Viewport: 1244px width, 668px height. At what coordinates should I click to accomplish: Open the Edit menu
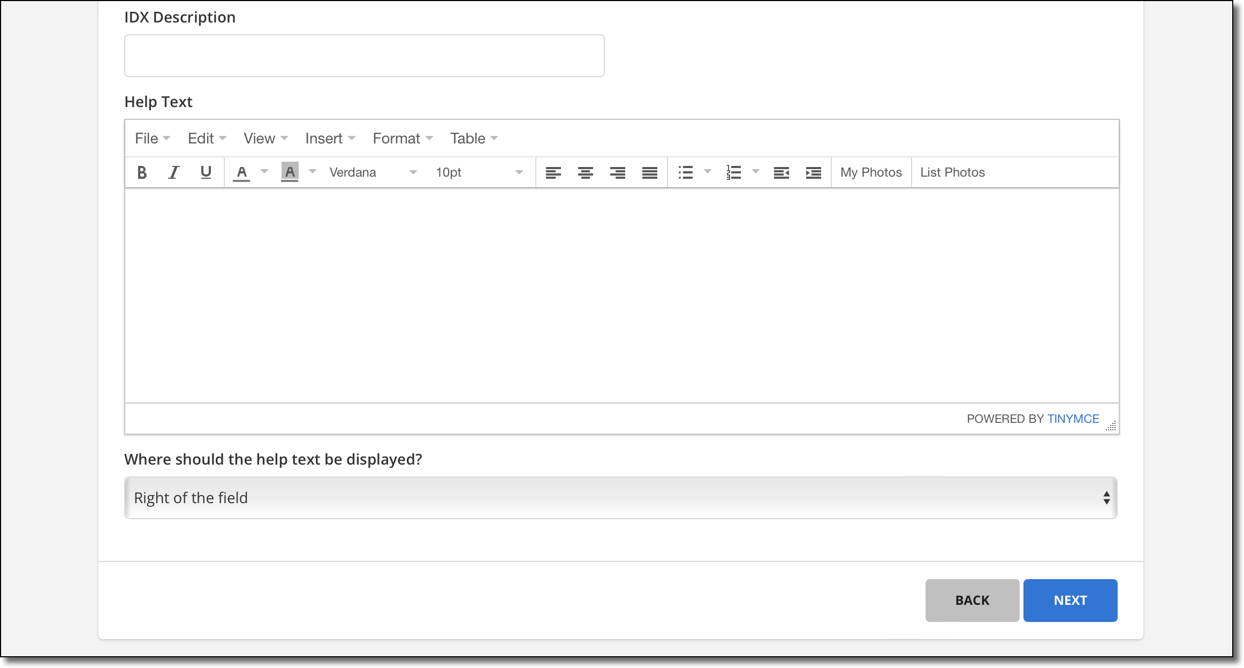pos(207,139)
